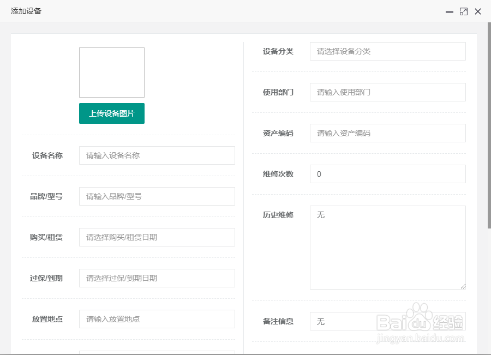Maximize the 添加设备 dialog

point(463,11)
